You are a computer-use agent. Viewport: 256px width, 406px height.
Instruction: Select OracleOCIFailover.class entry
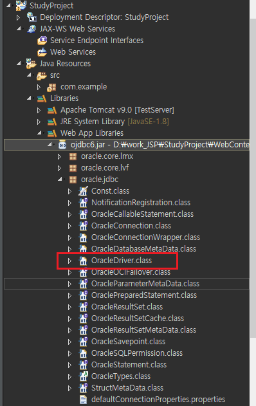(x=131, y=272)
